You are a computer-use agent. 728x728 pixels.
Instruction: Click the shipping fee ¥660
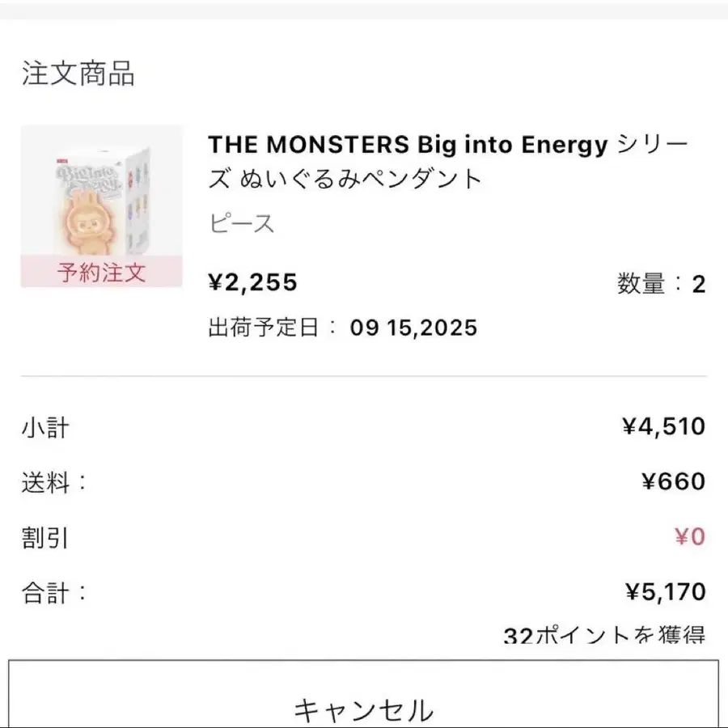pos(674,481)
